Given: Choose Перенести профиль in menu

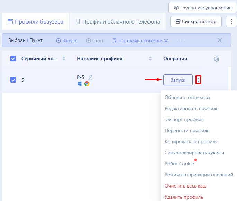Looking at the screenshot, I should pos(187,130).
